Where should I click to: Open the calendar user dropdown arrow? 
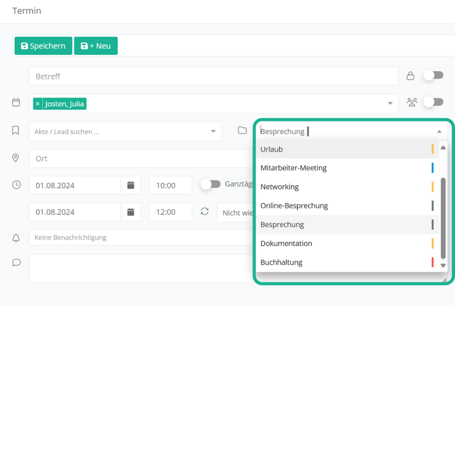pos(390,104)
